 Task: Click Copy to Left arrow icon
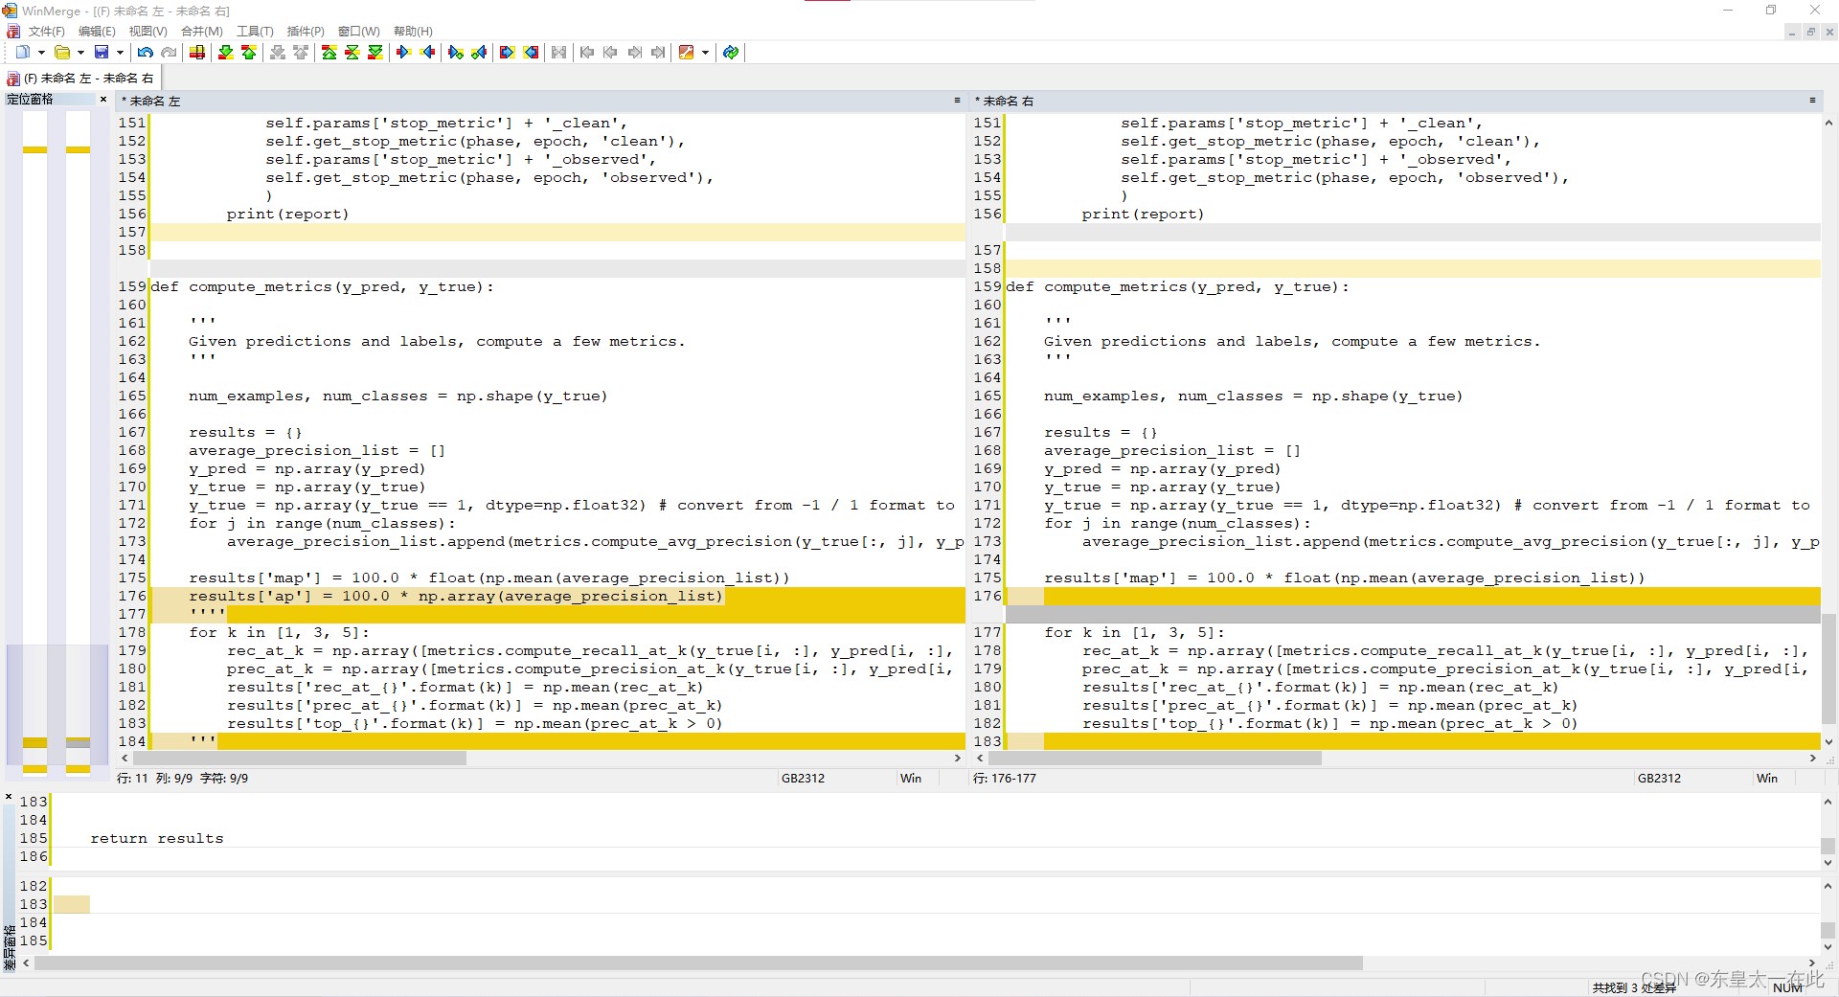pos(427,53)
